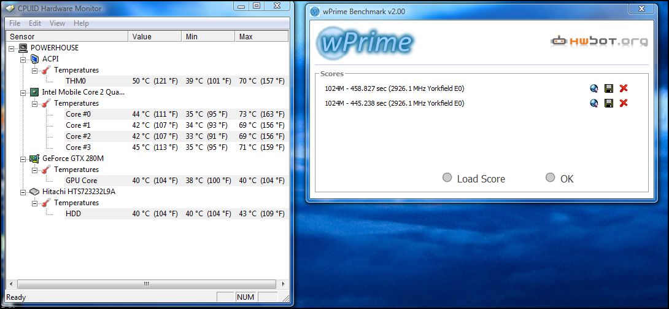Click the Value column header

click(x=155, y=37)
